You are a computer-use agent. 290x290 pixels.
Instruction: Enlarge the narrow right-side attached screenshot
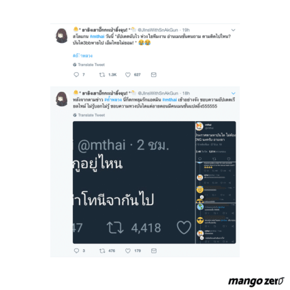click(216, 182)
